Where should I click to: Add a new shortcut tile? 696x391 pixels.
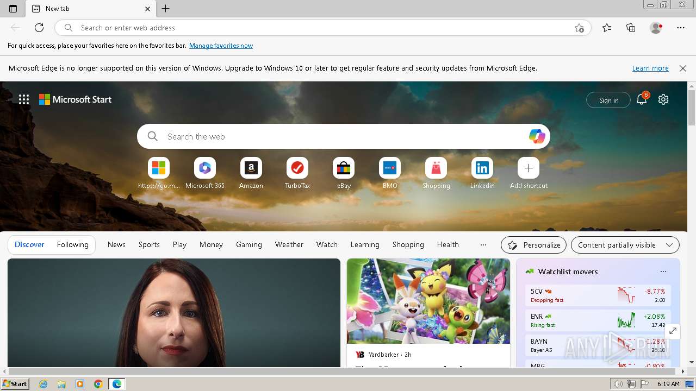click(529, 174)
